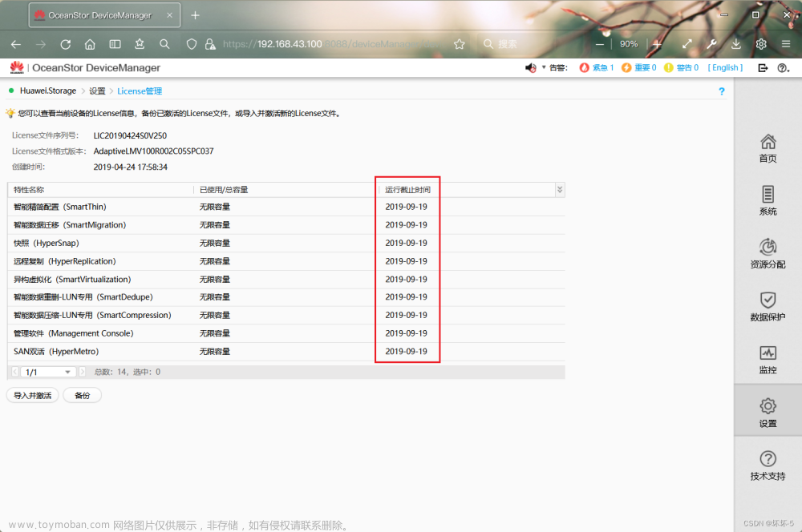
Task: Open 监控 monitoring in sidebar
Action: (x=768, y=360)
